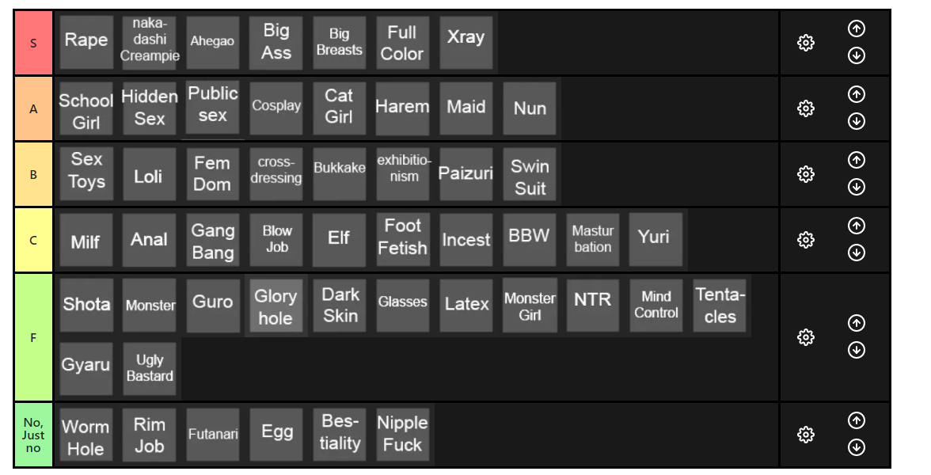Open settings for the F tier row
This screenshot has height=475, width=931.
point(805,337)
